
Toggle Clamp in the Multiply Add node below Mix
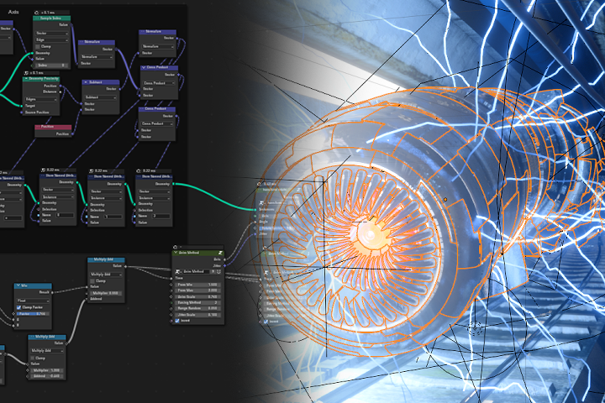click(33, 358)
